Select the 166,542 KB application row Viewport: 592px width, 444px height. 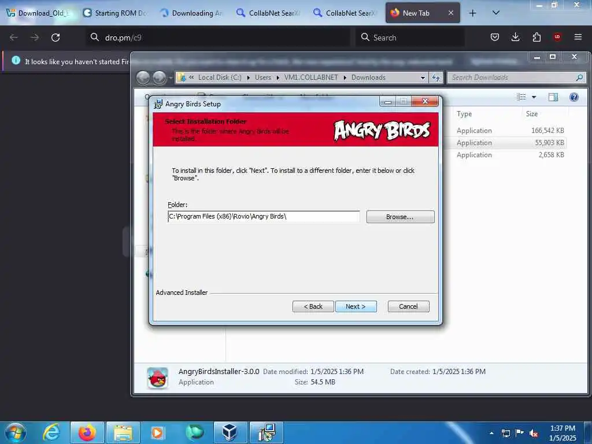(x=510, y=130)
